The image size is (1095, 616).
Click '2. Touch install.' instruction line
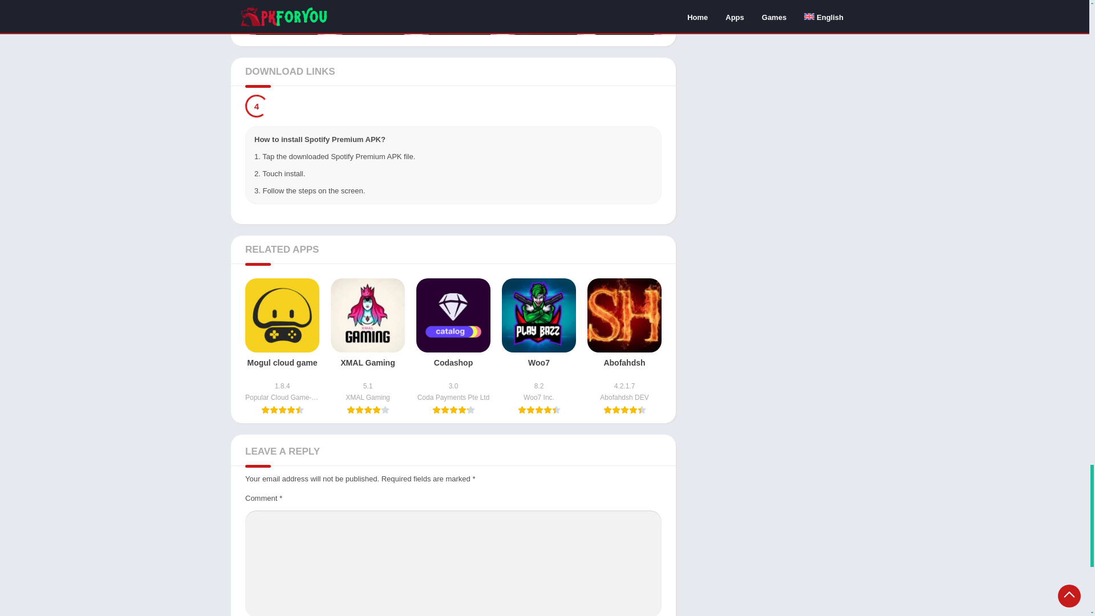pos(279,174)
